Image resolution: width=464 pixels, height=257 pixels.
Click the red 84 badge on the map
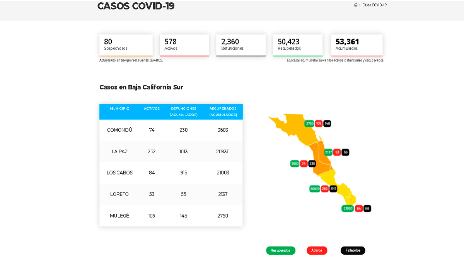[x=359, y=208]
